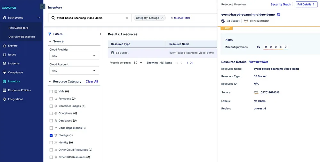Check the Code Repositories checkbox

point(51,128)
